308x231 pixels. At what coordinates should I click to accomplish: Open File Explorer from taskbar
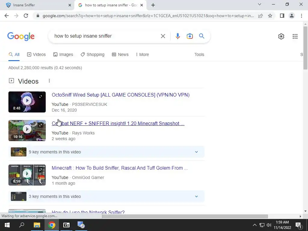tap(37, 225)
